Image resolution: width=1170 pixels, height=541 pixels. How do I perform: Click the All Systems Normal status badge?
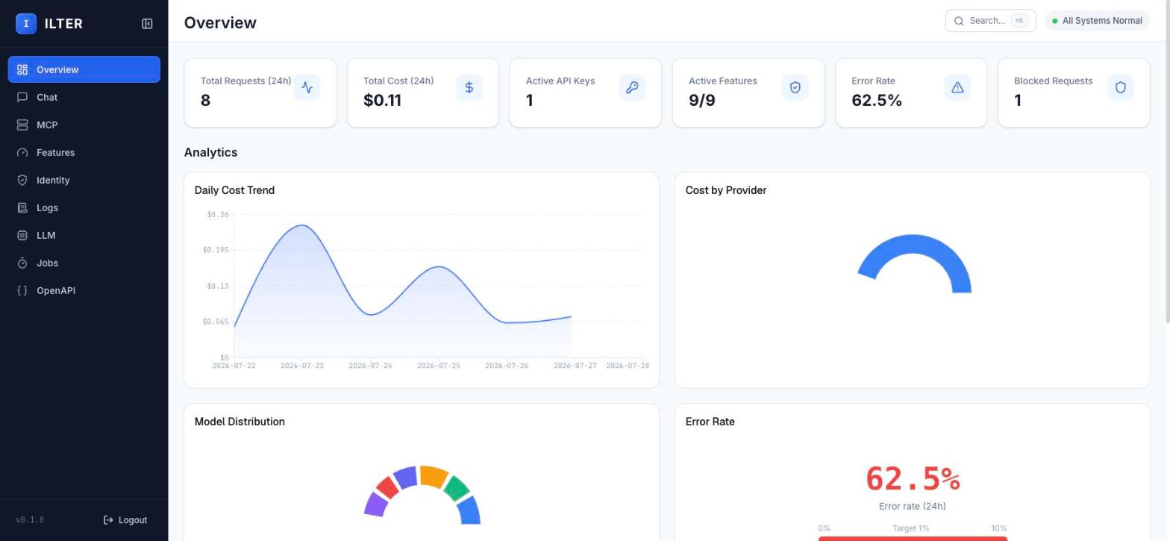1098,21
